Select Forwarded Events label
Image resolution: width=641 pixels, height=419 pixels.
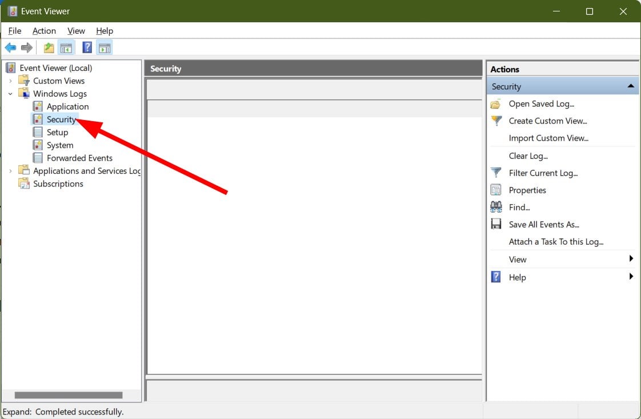pos(79,158)
